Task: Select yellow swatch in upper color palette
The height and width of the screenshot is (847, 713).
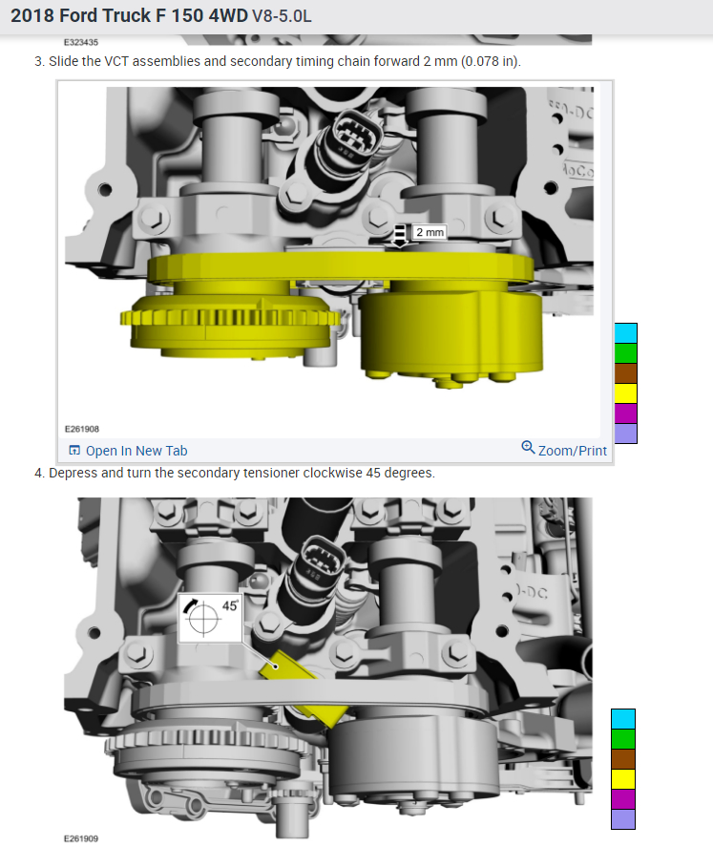Action: tap(625, 393)
